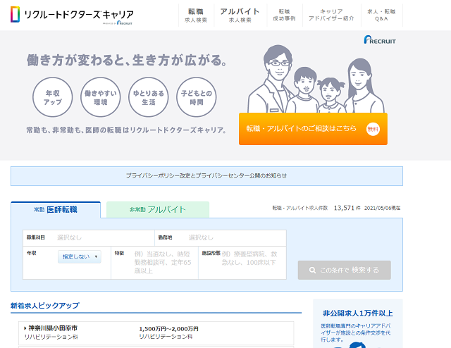Click the 勤務地 selection field

click(x=221, y=237)
